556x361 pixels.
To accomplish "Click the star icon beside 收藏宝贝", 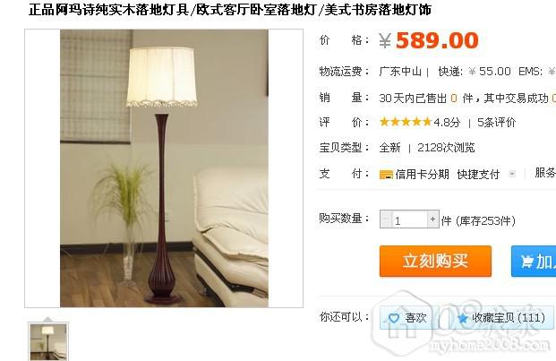I will click(x=463, y=318).
